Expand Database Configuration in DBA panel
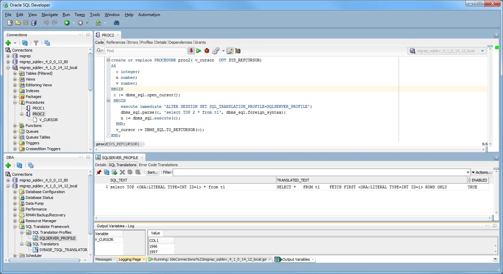The height and width of the screenshot is (274, 503). tap(15, 192)
